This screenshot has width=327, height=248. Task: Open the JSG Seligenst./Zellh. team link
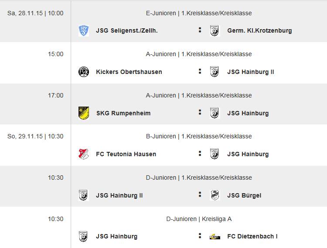tap(126, 30)
